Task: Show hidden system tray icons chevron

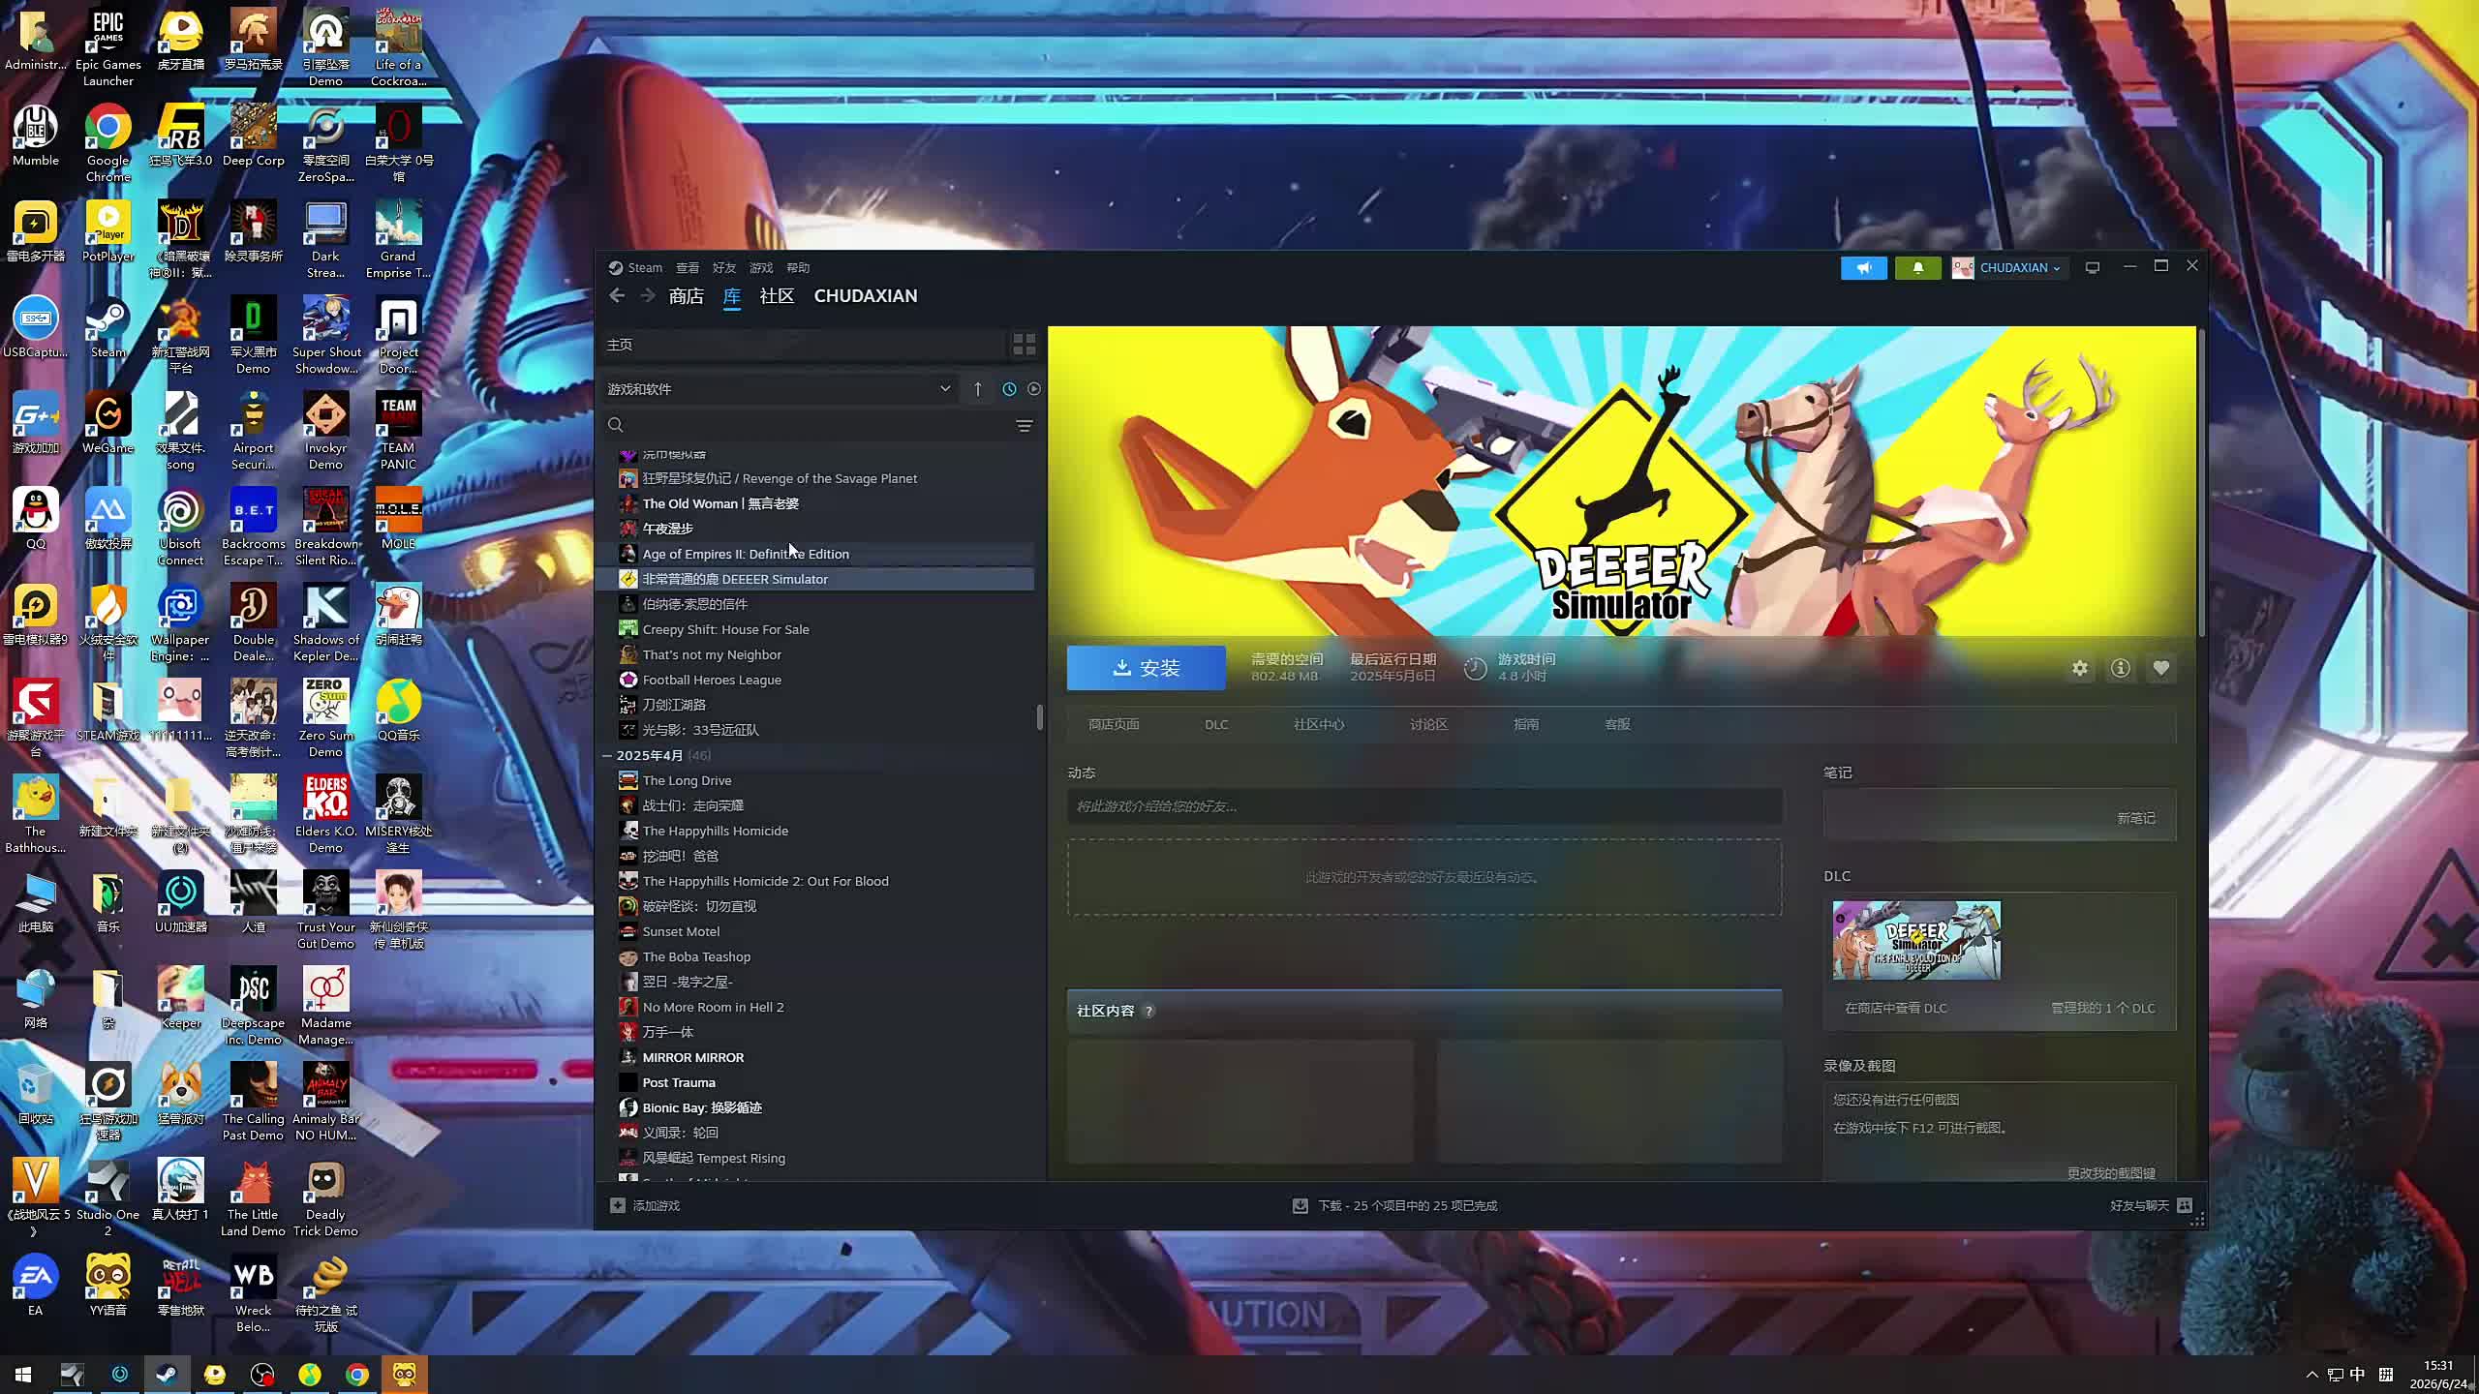Action: 2312,1375
